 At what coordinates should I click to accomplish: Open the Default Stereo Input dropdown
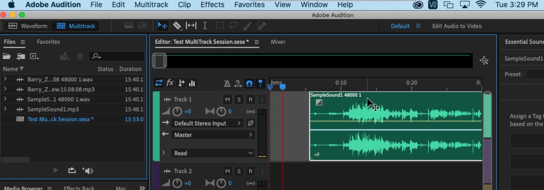208,123
